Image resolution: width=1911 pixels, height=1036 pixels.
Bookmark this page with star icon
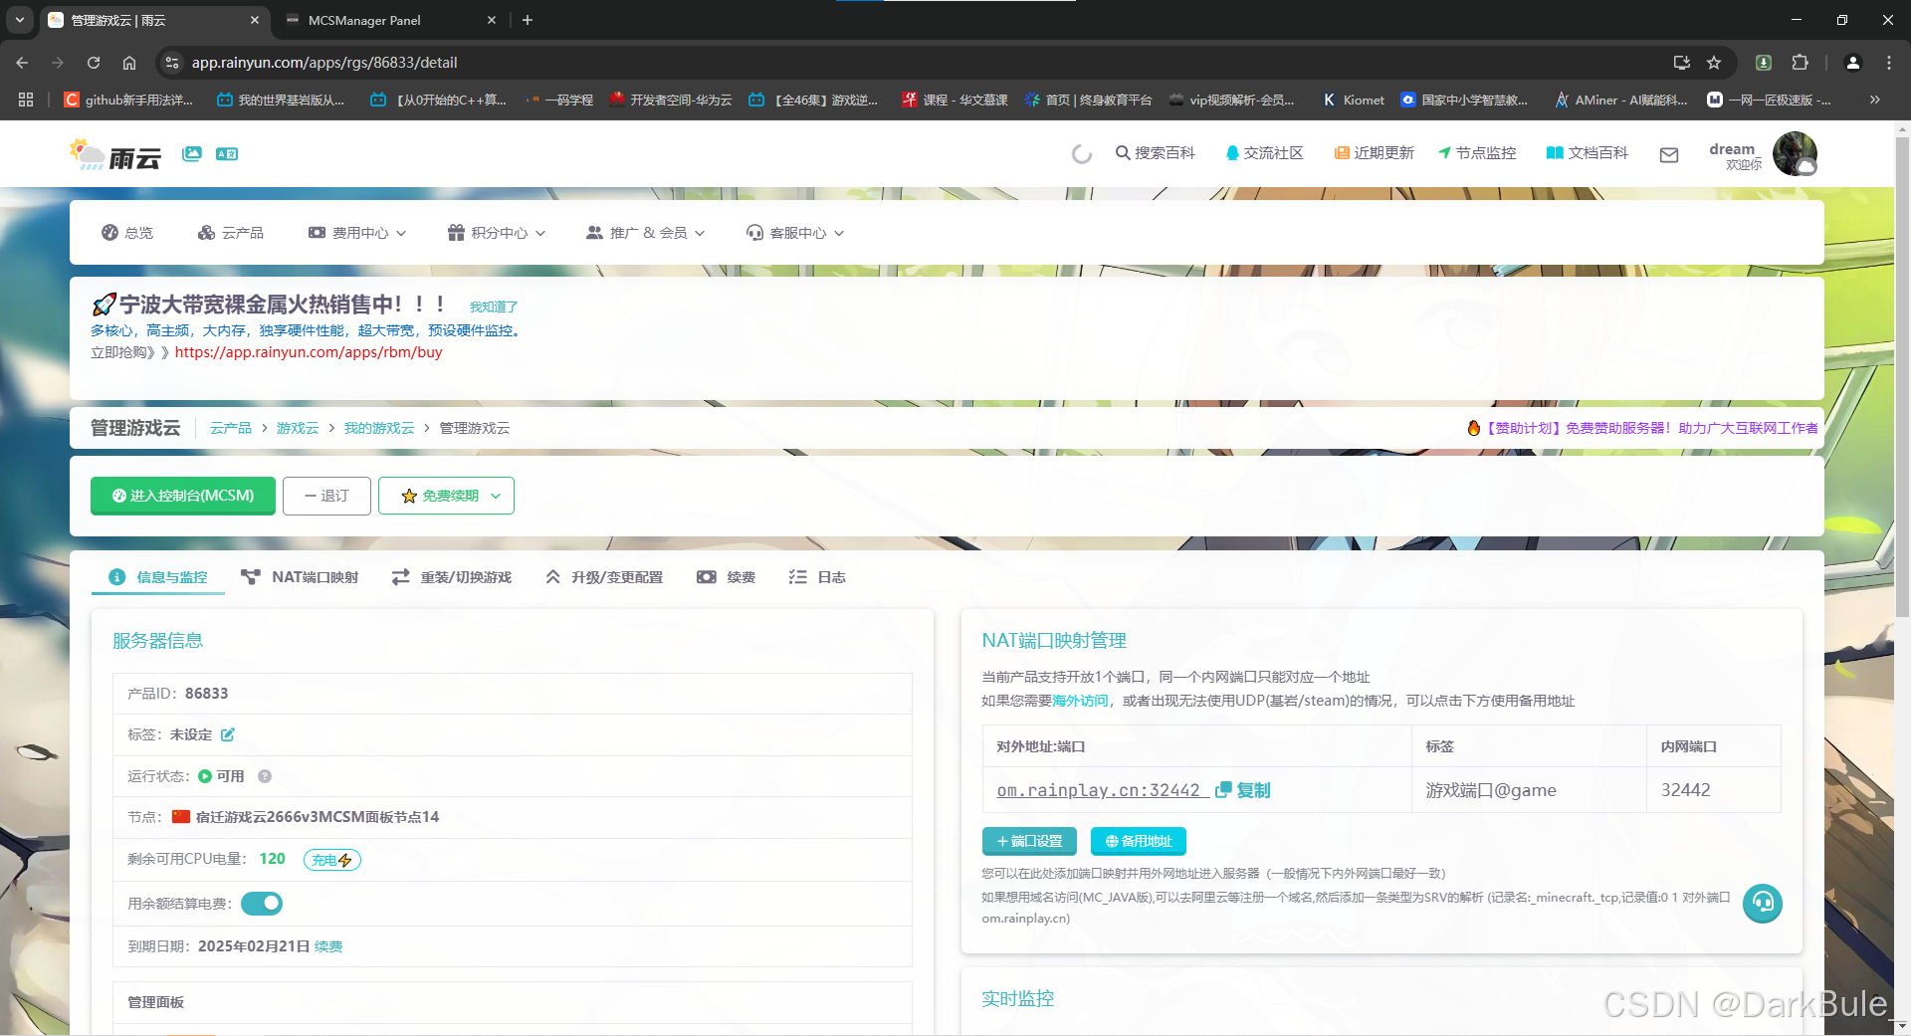pos(1714,62)
